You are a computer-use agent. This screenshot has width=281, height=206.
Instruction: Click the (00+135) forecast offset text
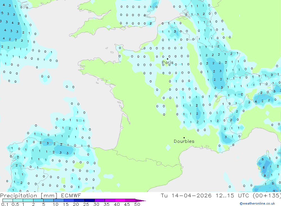click(267, 195)
